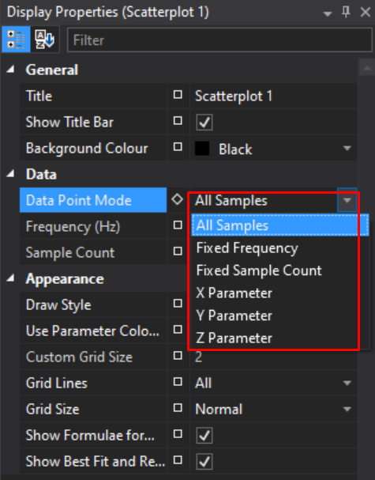Image resolution: width=375 pixels, height=480 pixels.
Task: Open the Background Colour dropdown arrow
Action: pyautogui.click(x=347, y=148)
